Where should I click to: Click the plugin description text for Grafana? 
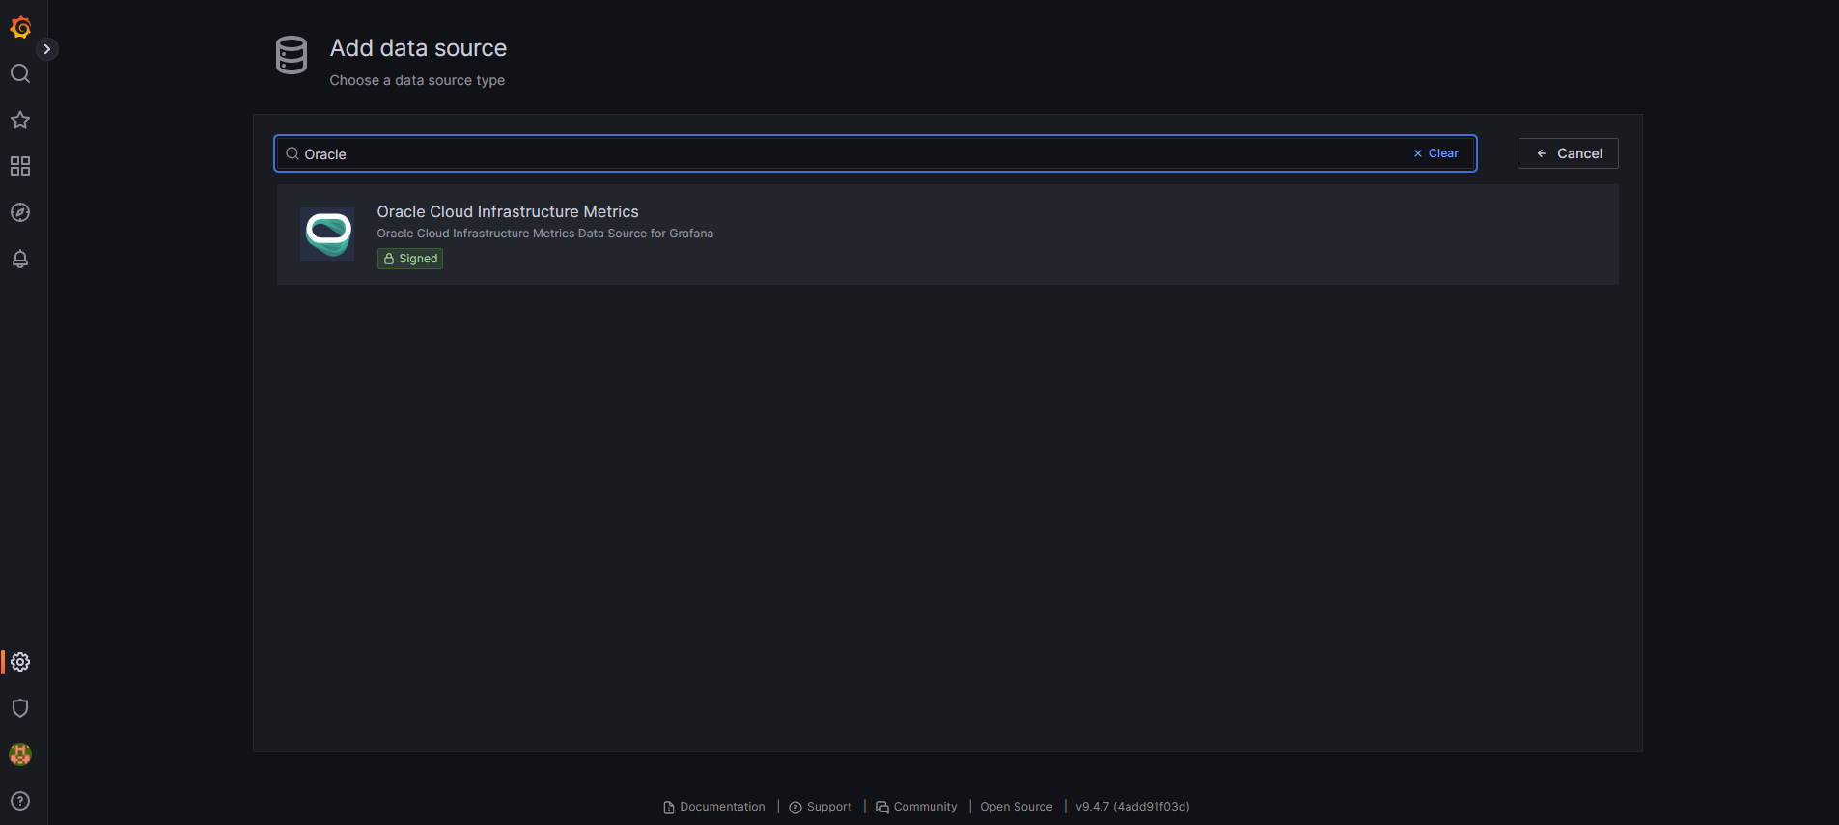pos(545,234)
